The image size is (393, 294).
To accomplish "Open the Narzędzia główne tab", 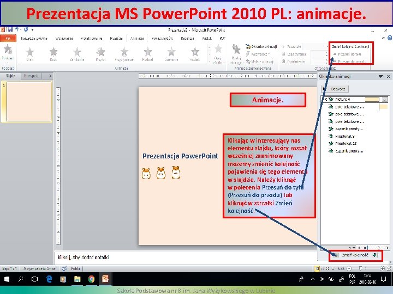I will point(34,38).
